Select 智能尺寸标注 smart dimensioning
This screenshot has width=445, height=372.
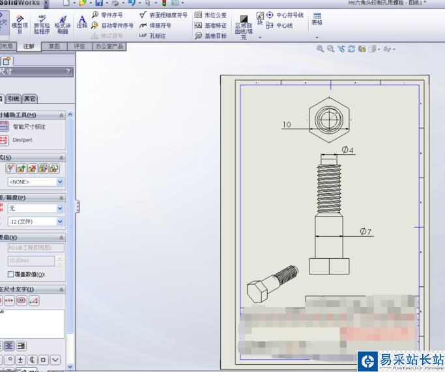coord(23,126)
